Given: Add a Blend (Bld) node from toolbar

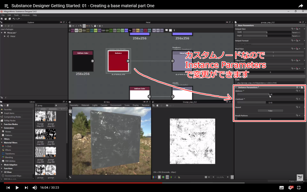Looking at the screenshot, I should (76, 30).
